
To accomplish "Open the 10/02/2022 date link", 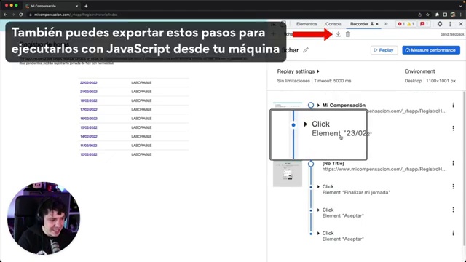I will (89, 154).
